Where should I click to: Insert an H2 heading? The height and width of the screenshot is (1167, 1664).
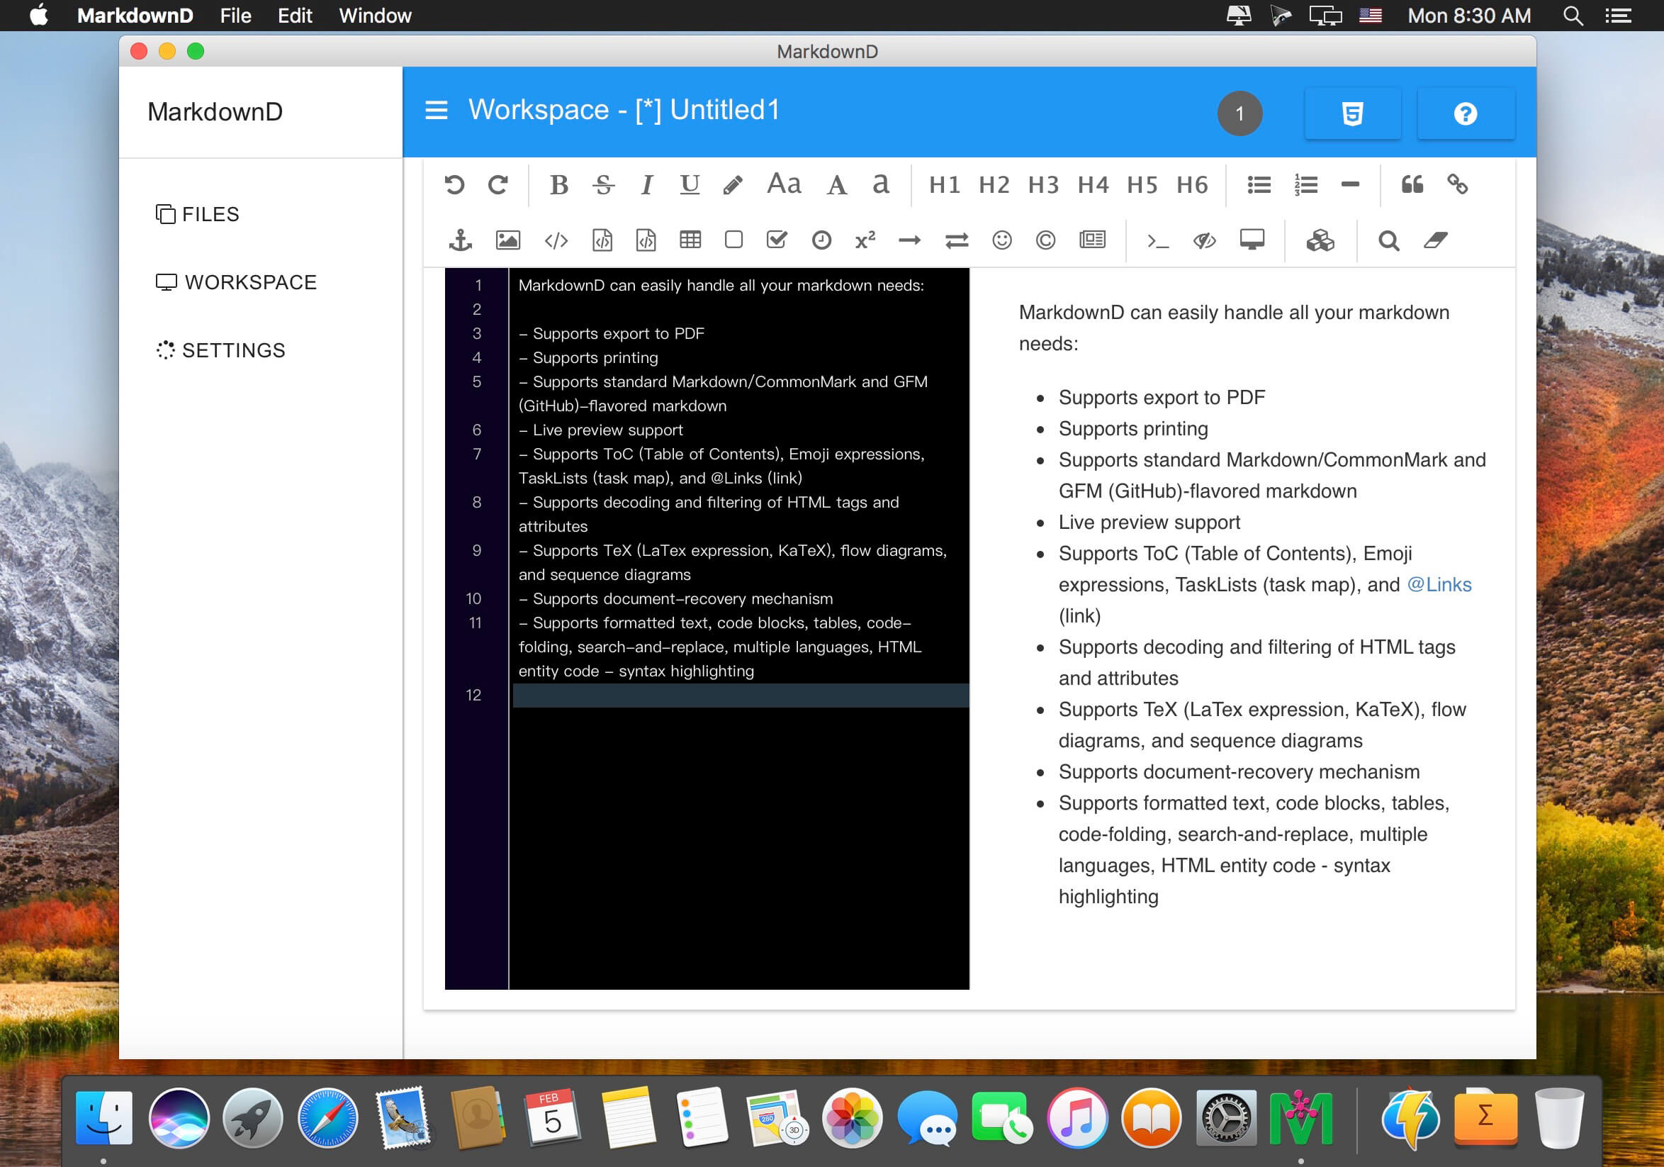click(994, 185)
